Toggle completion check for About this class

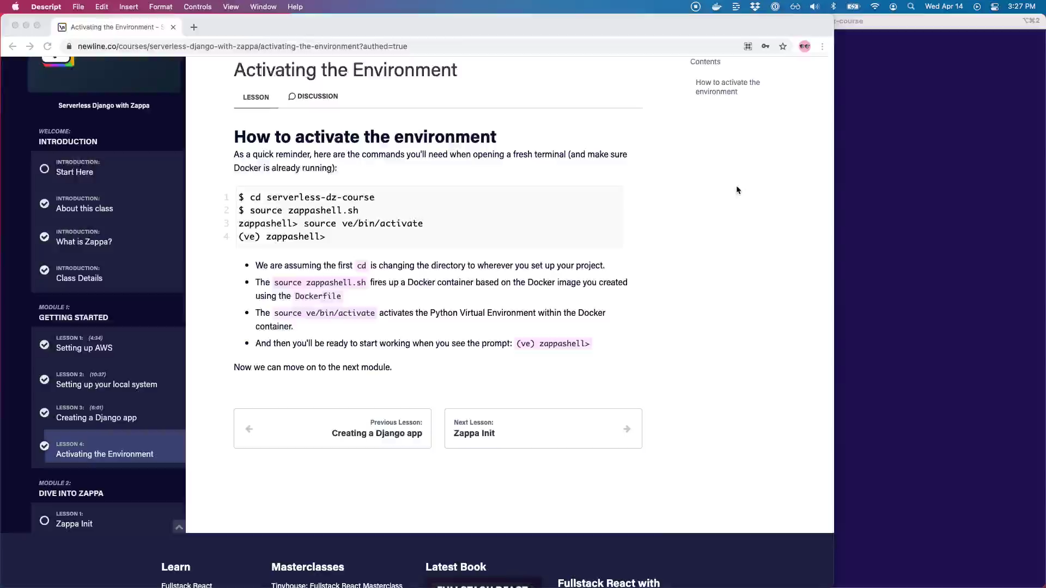[x=45, y=204]
